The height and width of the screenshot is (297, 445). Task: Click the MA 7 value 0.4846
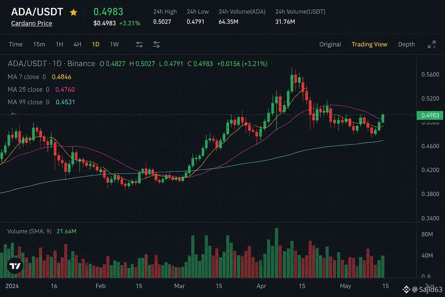click(x=61, y=77)
